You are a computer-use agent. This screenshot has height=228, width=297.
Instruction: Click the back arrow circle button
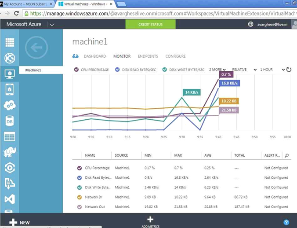pyautogui.click(x=36, y=48)
